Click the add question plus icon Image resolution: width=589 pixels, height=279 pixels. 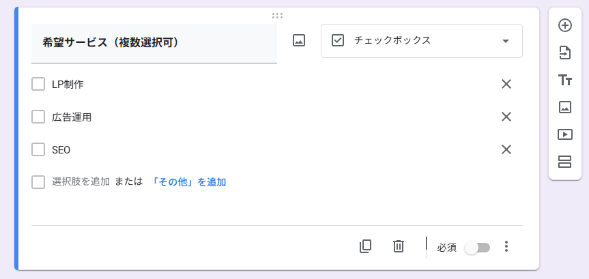click(565, 25)
